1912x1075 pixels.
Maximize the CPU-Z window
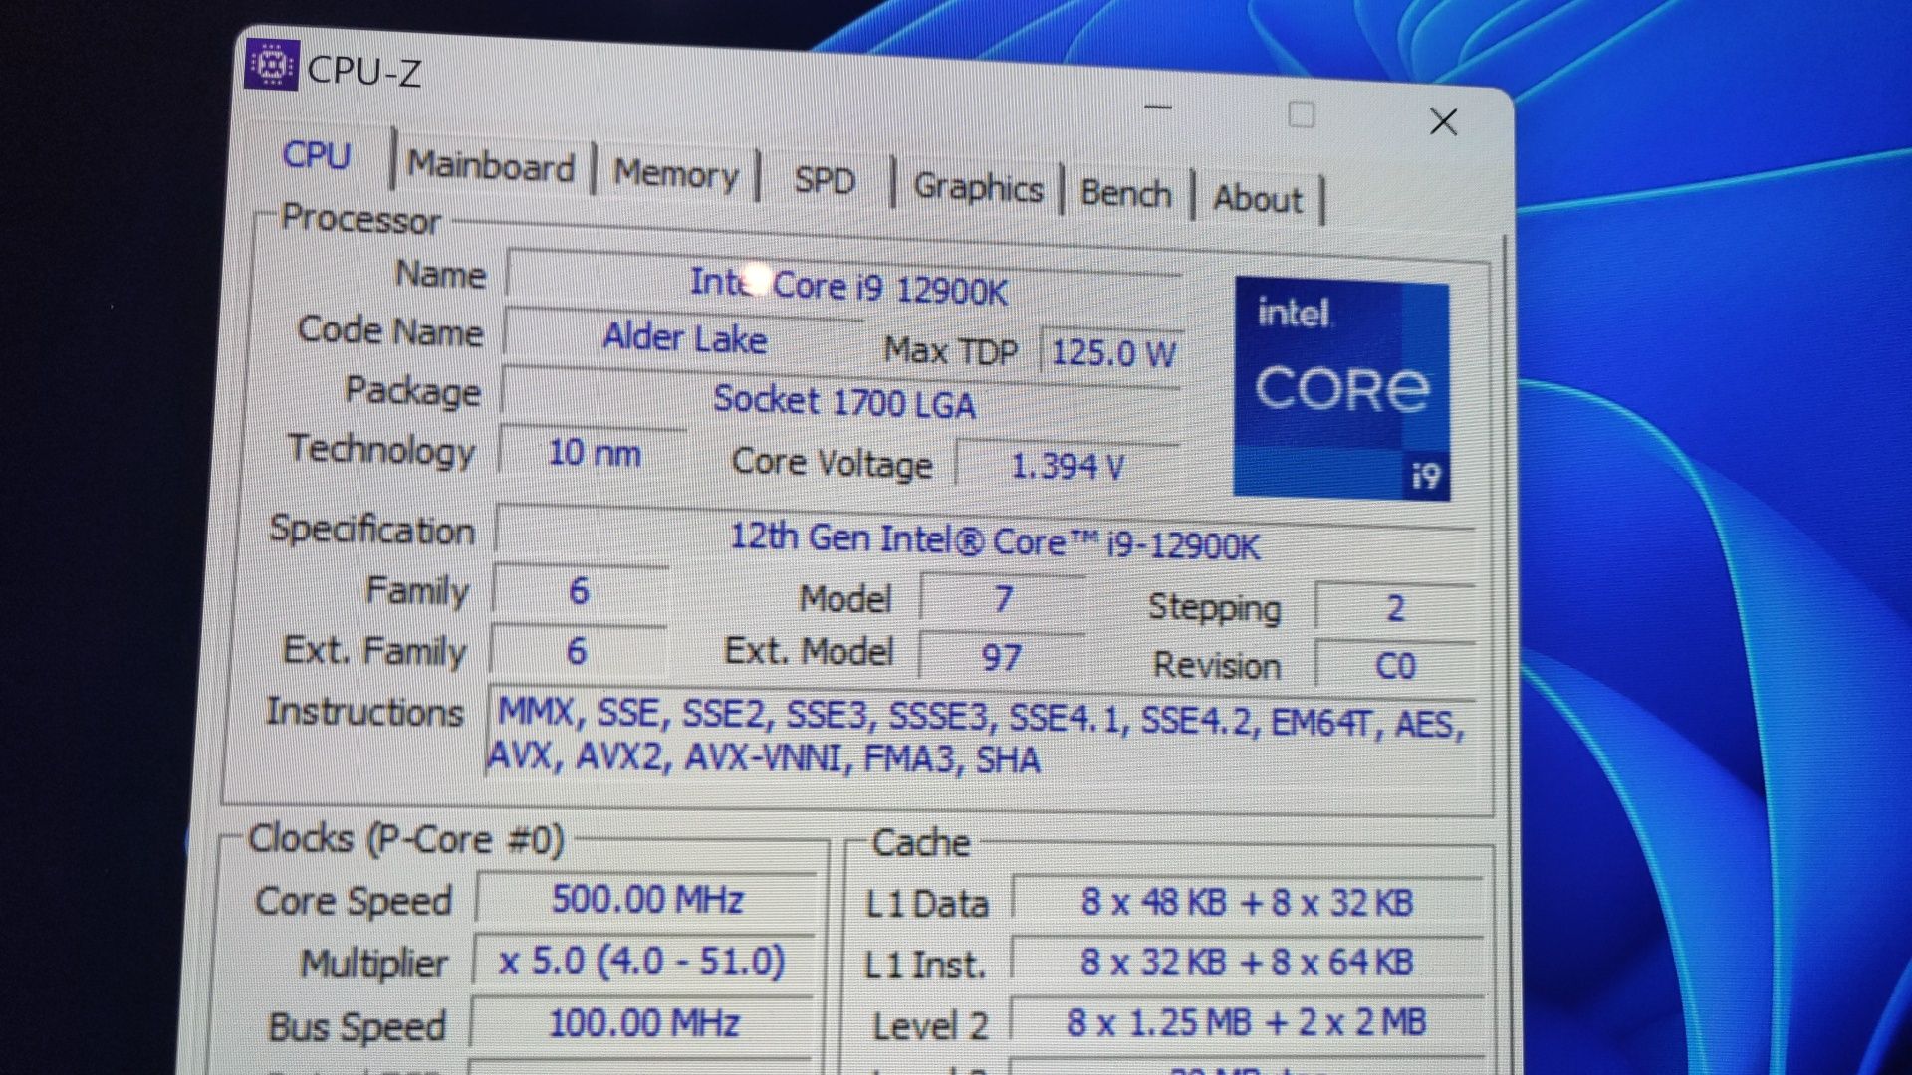[1301, 114]
